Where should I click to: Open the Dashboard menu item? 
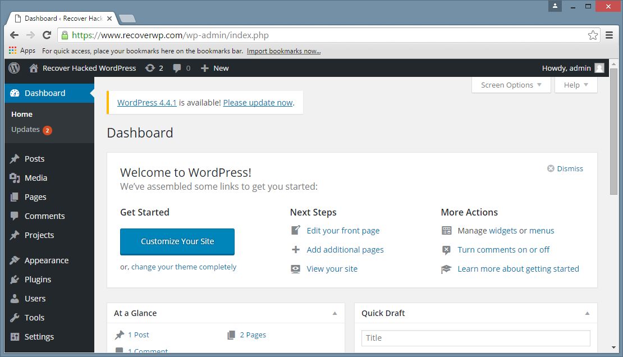[49, 93]
